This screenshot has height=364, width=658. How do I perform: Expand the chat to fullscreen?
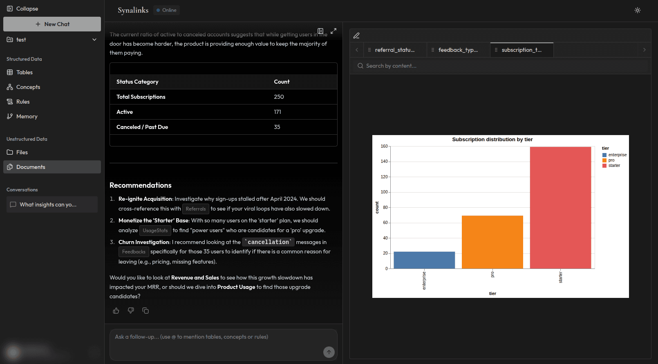click(x=333, y=31)
